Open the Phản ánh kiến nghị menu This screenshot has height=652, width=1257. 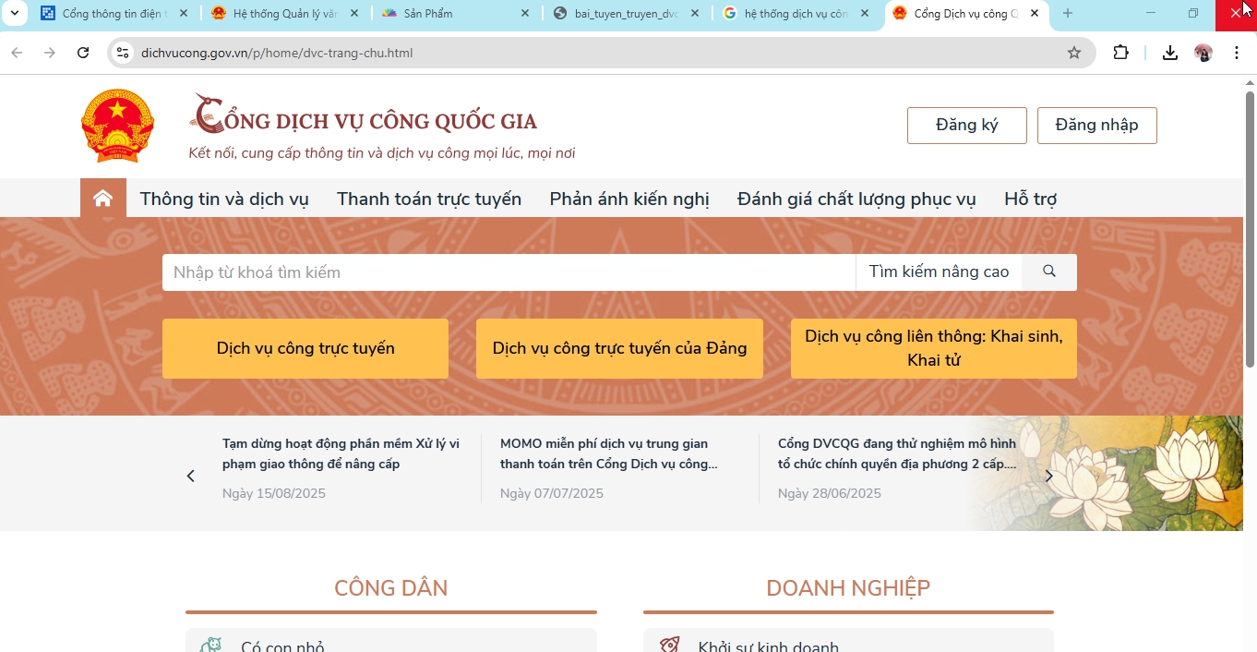[628, 199]
